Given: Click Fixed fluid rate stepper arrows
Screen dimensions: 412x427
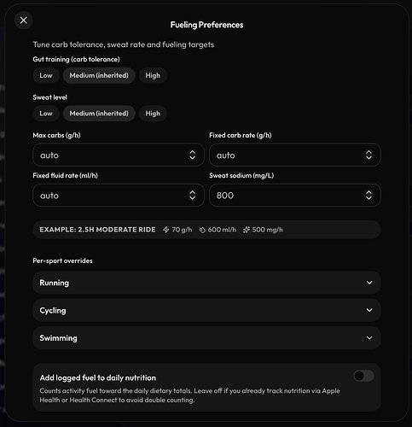Looking at the screenshot, I should pos(193,196).
